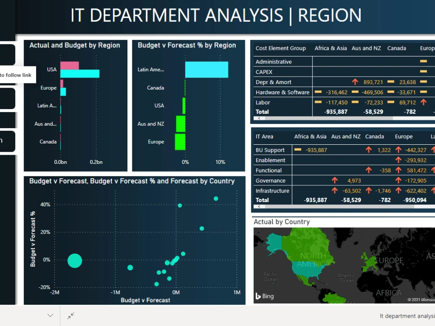Click the cyan Latin America bar in Budget v Forecast
The height and width of the screenshot is (326, 435).
pyautogui.click(x=207, y=70)
